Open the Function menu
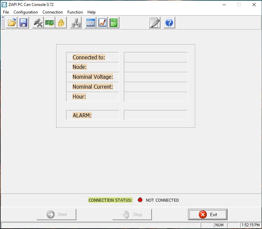Viewport: 262px width, 229px height. (x=75, y=12)
